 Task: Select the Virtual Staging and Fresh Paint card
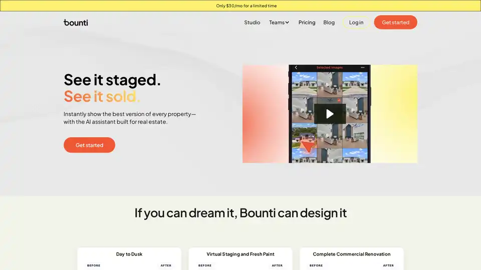(x=241, y=254)
